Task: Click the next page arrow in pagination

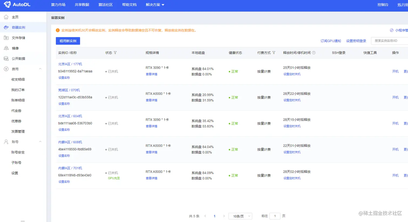Action: [224, 216]
